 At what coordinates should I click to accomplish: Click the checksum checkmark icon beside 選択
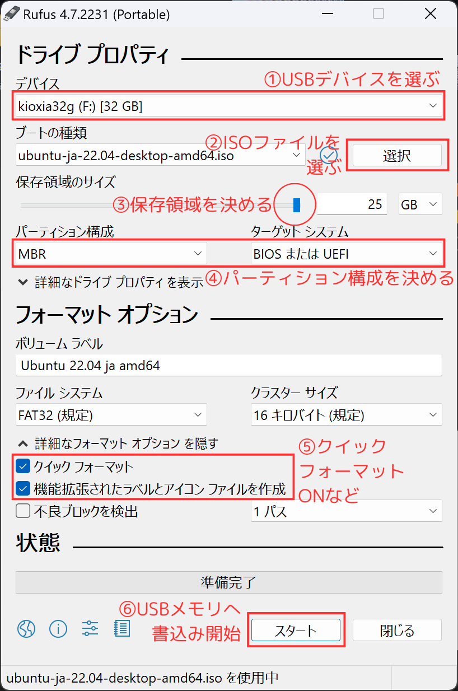(x=329, y=155)
